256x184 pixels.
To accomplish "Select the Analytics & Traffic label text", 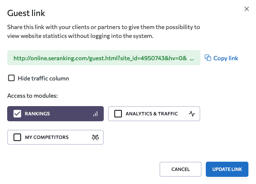I will [152, 114].
